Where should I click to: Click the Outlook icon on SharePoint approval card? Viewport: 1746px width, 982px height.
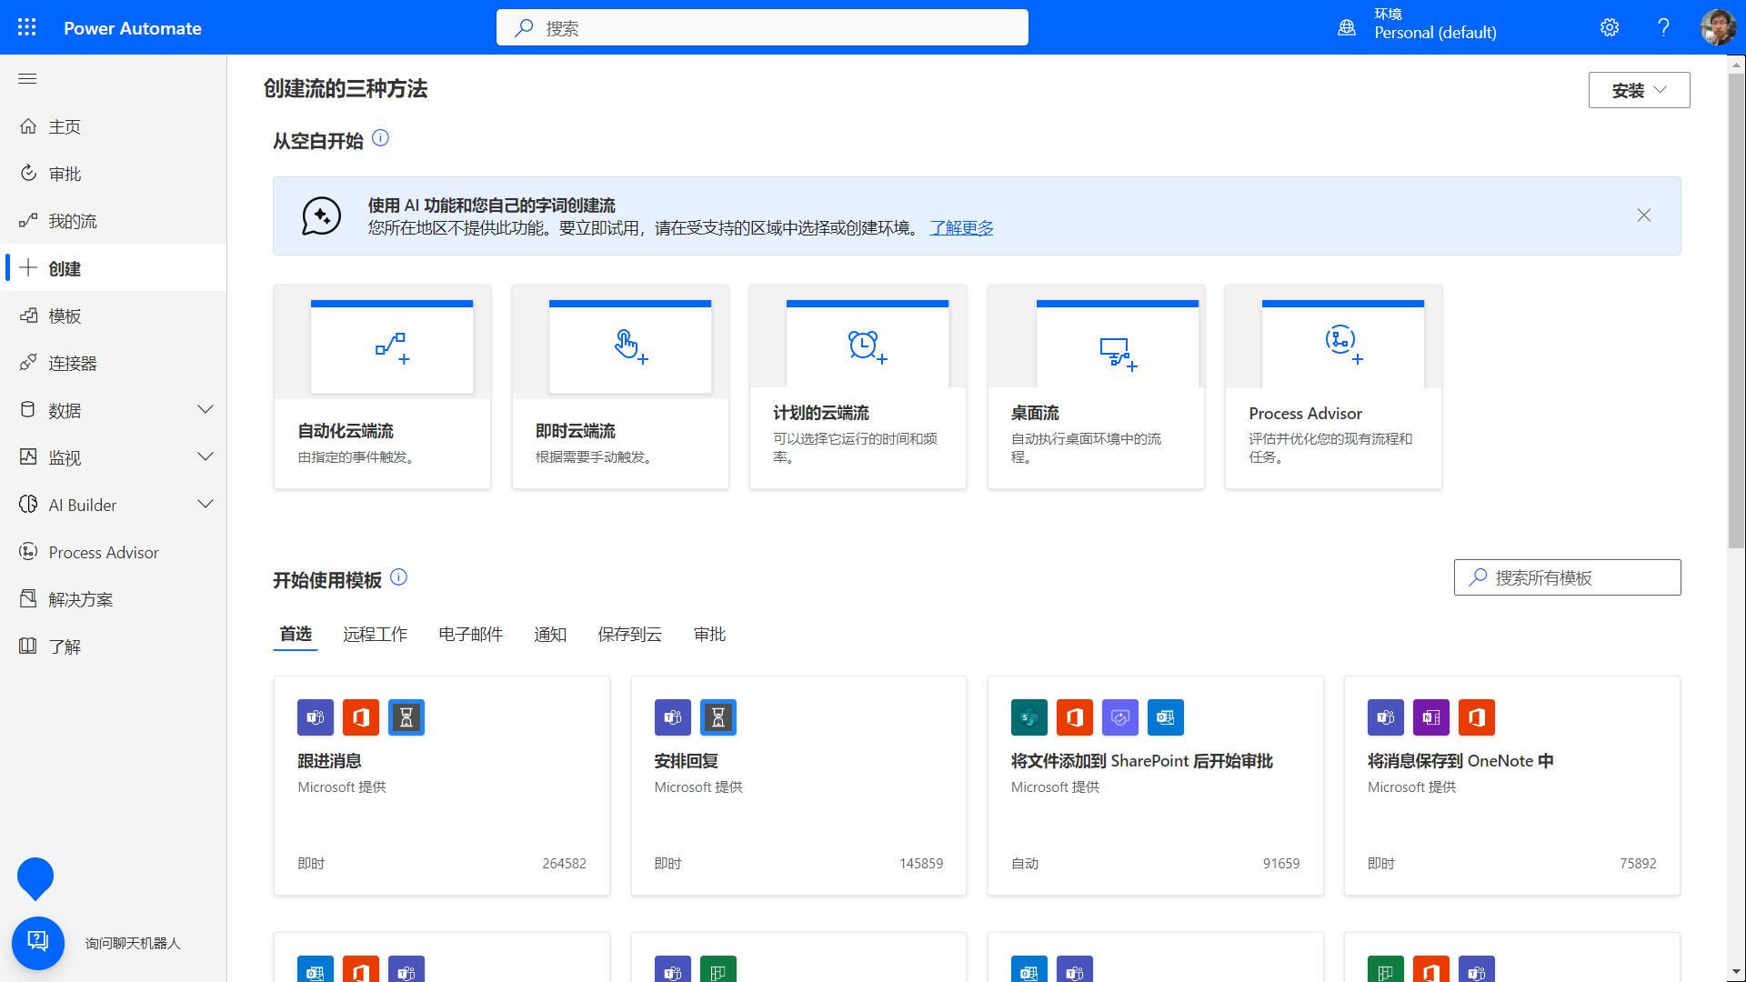click(1166, 717)
